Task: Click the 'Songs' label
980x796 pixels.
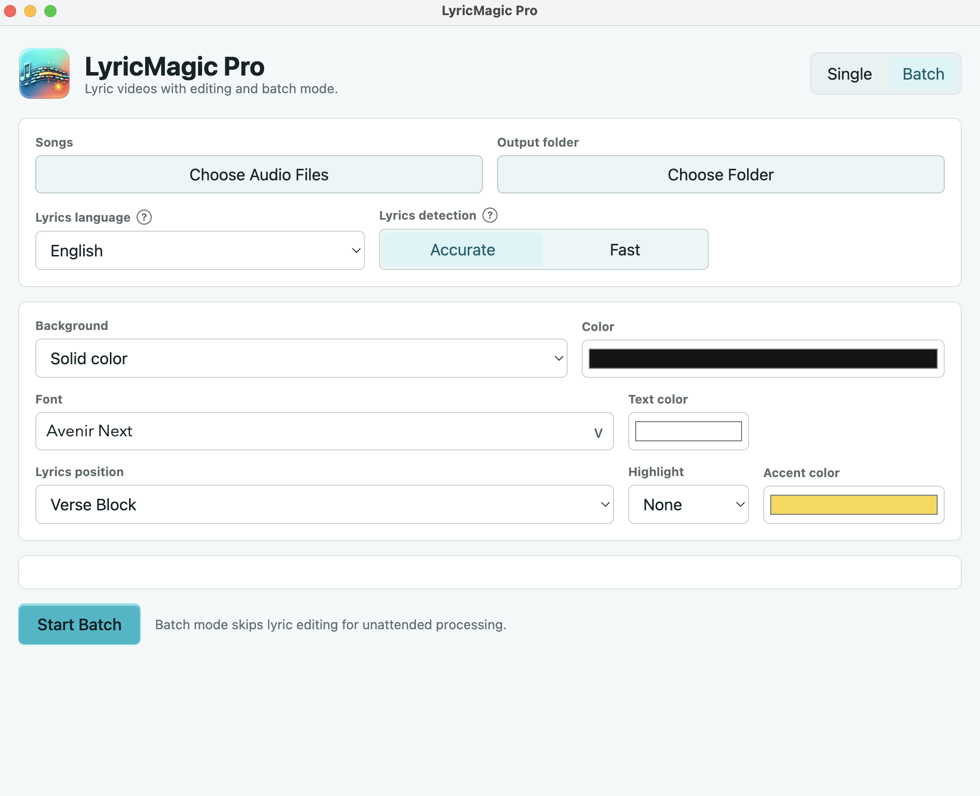Action: click(x=54, y=143)
